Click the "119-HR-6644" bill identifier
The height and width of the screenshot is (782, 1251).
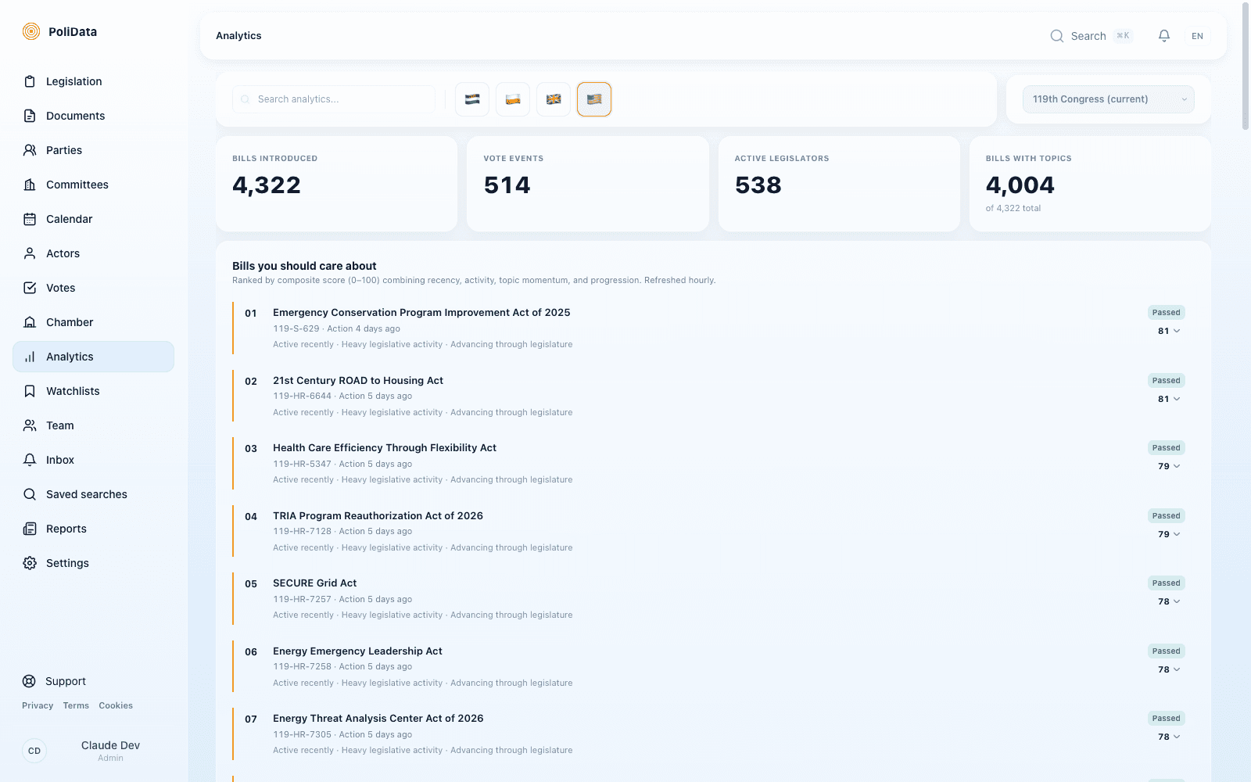303,396
